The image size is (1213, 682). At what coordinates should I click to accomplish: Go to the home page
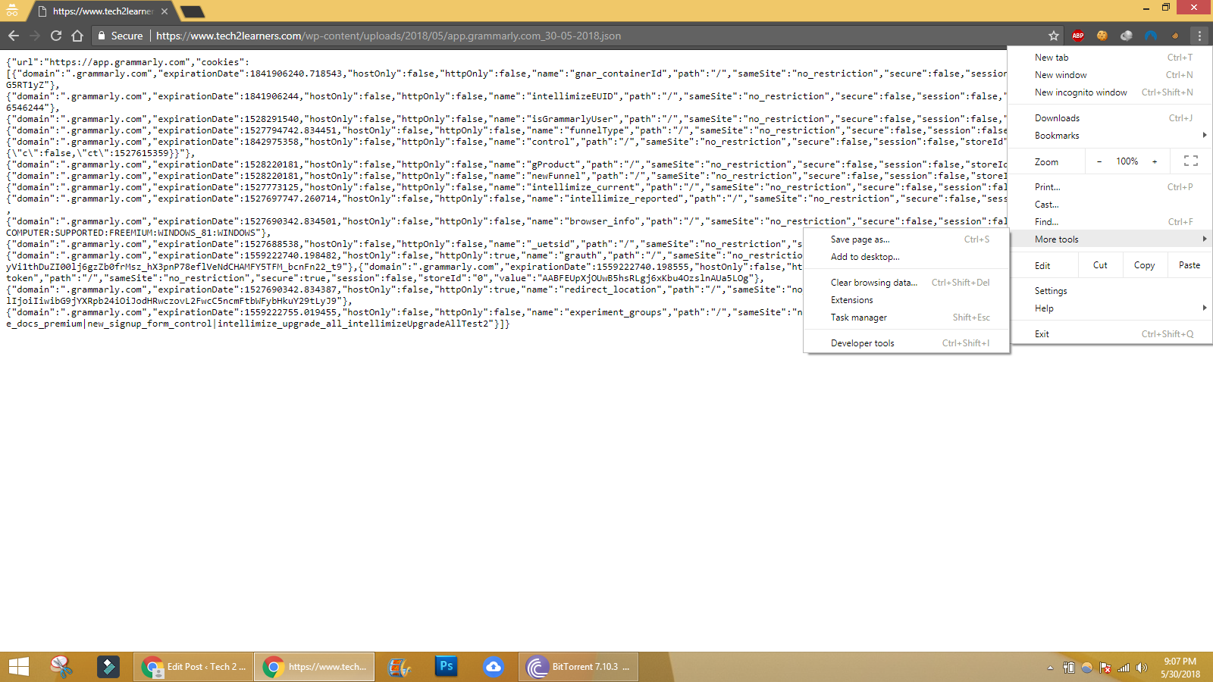(x=77, y=36)
